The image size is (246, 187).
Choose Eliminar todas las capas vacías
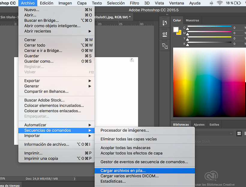[145, 139]
